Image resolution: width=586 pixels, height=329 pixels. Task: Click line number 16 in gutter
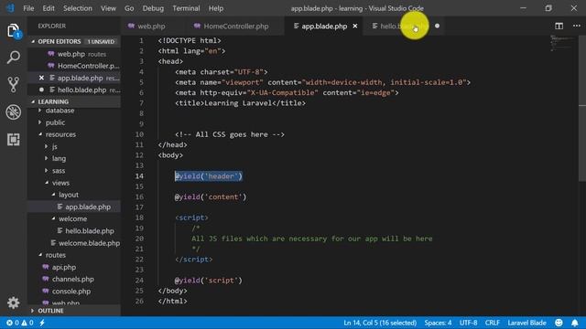point(139,196)
